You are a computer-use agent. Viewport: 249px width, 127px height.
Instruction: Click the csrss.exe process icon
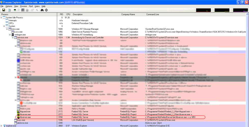pos(13,32)
